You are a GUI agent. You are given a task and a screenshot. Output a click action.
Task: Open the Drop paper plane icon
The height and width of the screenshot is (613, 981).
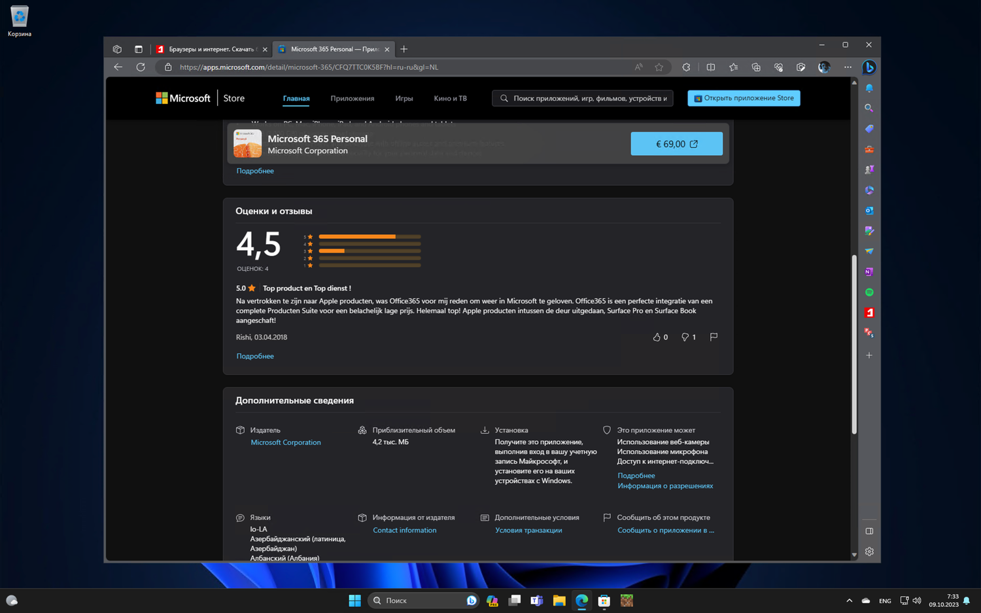coord(869,251)
